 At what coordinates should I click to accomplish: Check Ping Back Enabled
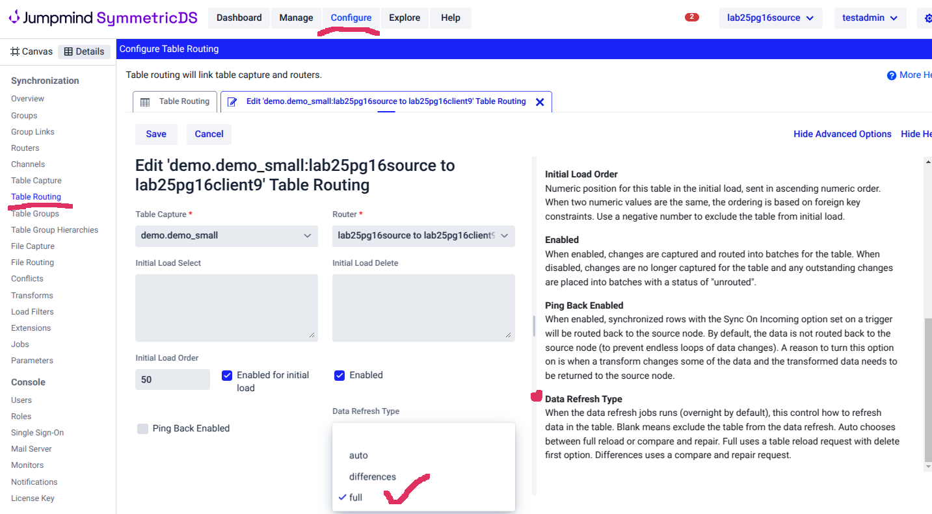tap(142, 428)
